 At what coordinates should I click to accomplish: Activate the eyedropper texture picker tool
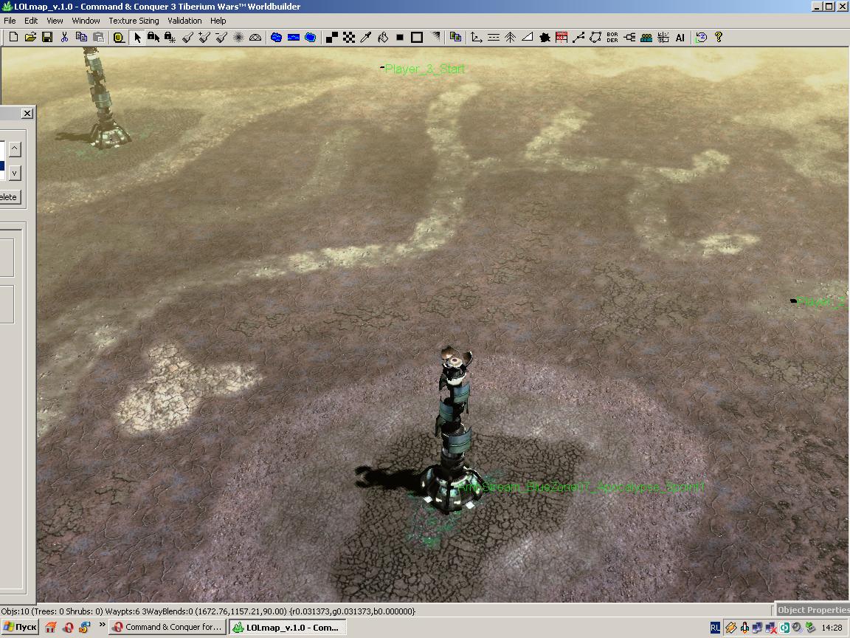pos(366,38)
